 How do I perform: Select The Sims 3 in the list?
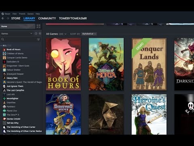coord(13,115)
